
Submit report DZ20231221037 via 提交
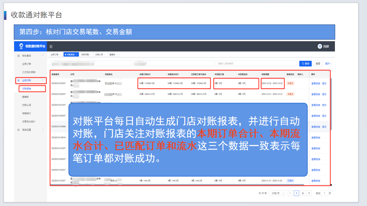(x=324, y=105)
